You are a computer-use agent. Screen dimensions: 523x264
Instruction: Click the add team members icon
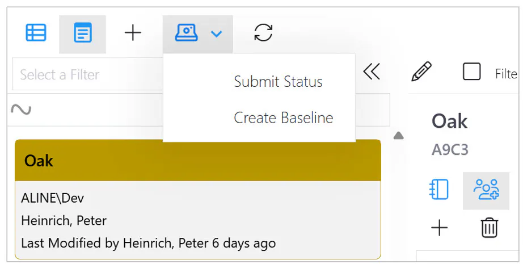click(486, 190)
